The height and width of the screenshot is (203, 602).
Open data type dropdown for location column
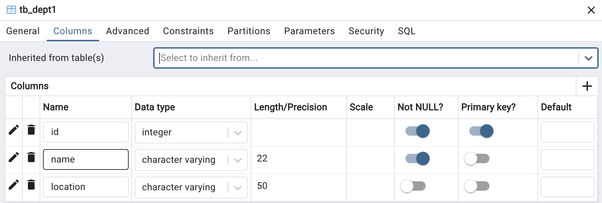point(238,188)
